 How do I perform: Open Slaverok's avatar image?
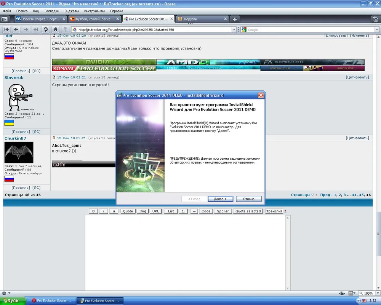(x=21, y=97)
